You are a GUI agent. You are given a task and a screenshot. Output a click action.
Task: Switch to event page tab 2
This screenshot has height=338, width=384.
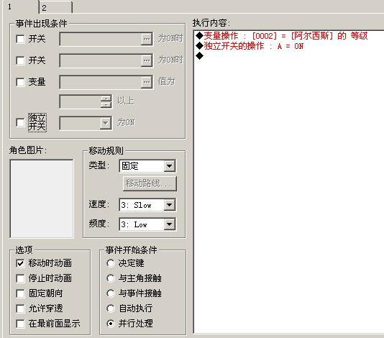pos(56,7)
